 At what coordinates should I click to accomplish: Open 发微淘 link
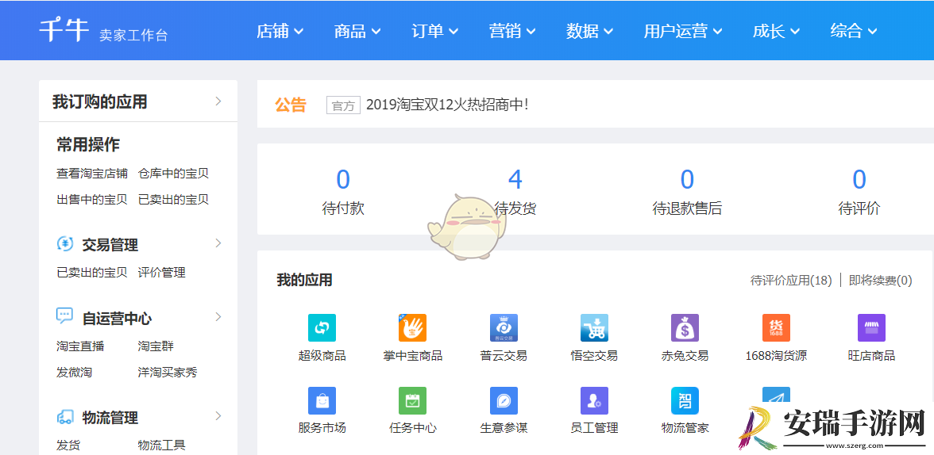[x=75, y=373]
